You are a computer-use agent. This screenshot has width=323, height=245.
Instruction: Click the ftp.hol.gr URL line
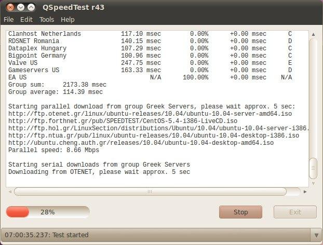(x=158, y=128)
